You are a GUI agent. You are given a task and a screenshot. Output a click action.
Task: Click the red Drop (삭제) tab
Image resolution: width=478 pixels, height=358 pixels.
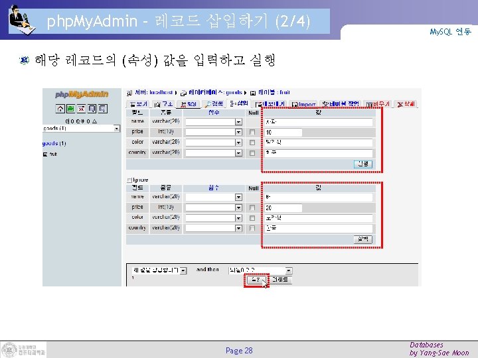pos(406,104)
